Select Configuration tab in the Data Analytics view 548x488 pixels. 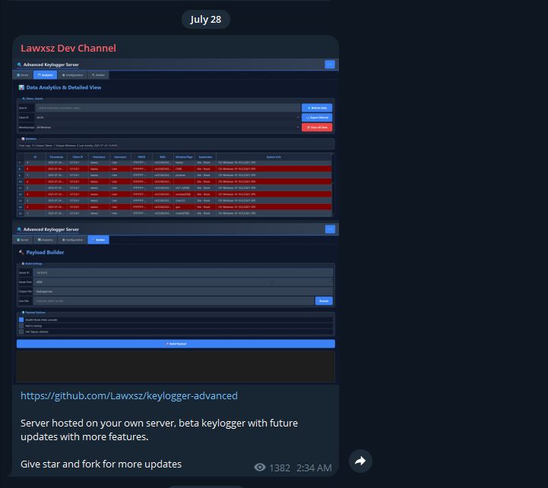[72, 75]
